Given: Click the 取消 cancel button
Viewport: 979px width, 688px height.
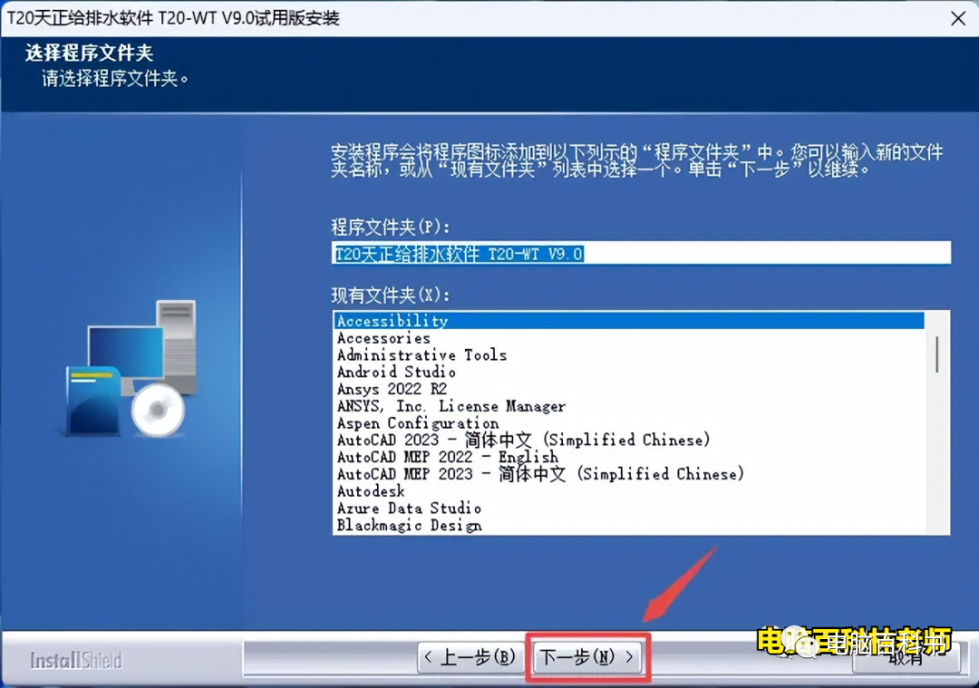Looking at the screenshot, I should (x=906, y=657).
